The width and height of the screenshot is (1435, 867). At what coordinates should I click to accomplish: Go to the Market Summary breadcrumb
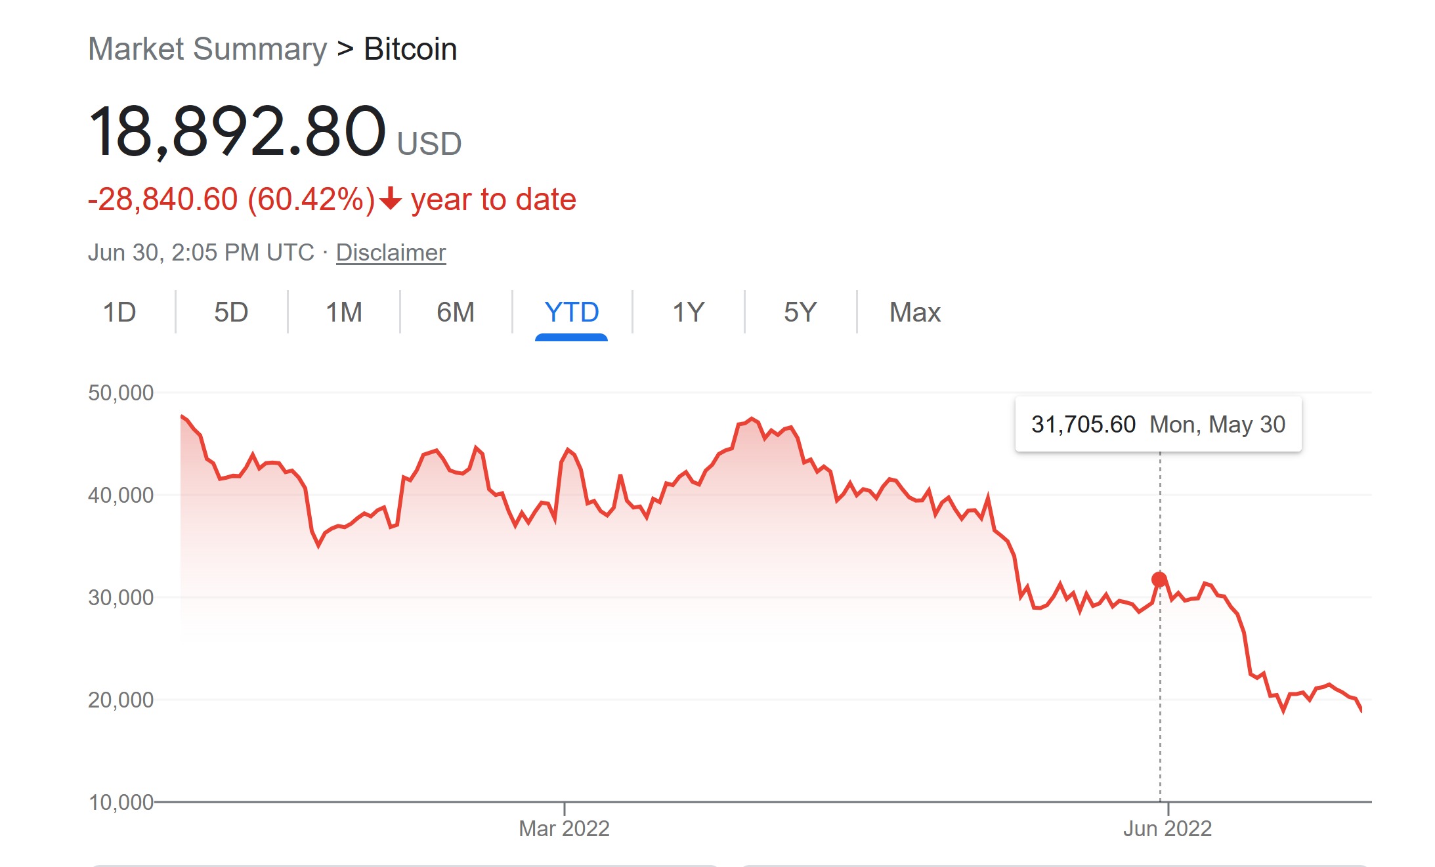207,49
